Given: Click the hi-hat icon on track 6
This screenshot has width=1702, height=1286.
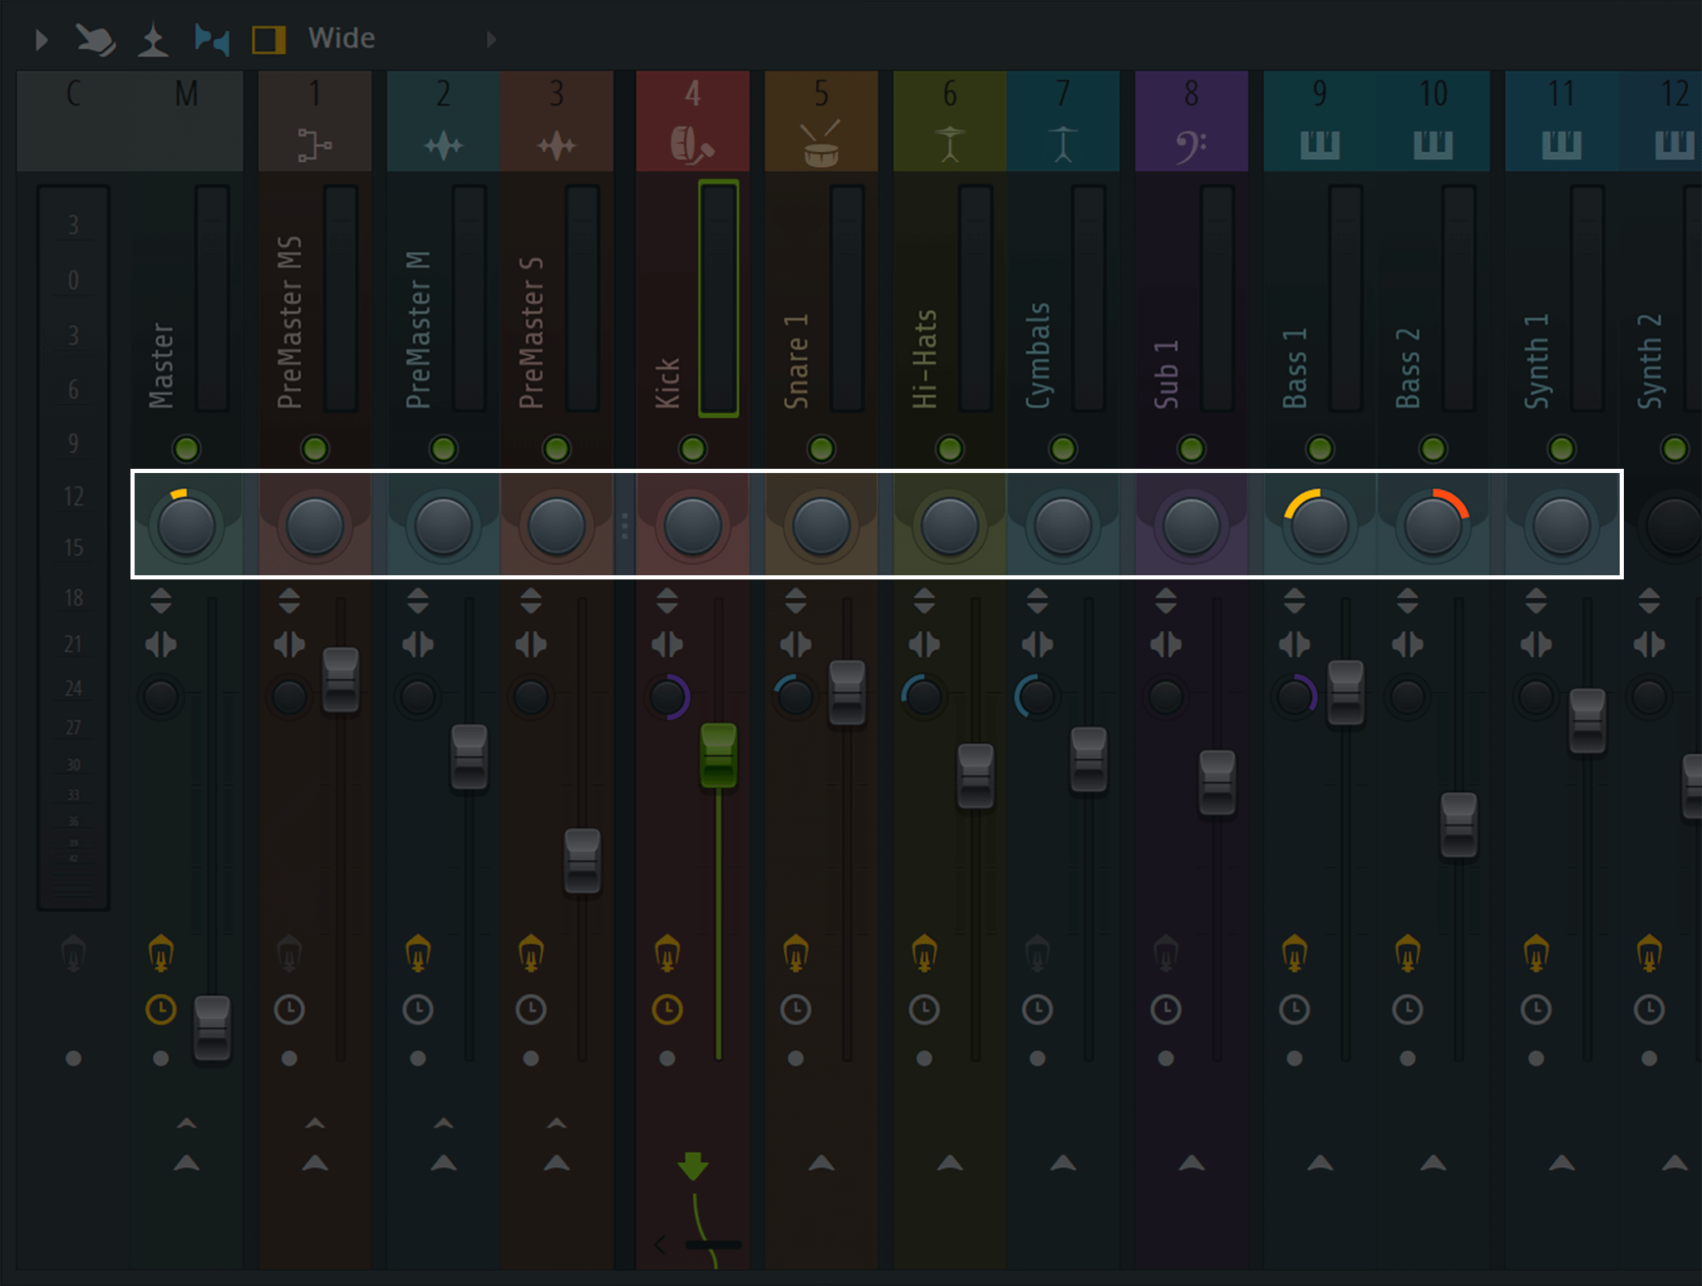Looking at the screenshot, I should tap(949, 144).
